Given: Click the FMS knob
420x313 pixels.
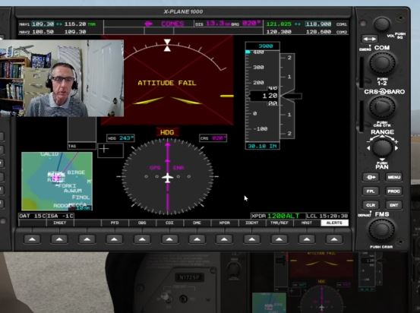Looking at the screenshot, I should [382, 230].
